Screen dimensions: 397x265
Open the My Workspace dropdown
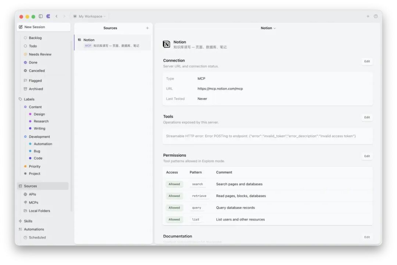coord(90,16)
